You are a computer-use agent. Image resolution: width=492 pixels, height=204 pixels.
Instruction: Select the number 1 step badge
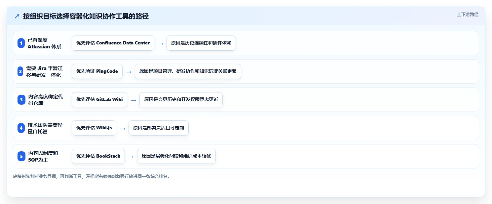[21, 43]
